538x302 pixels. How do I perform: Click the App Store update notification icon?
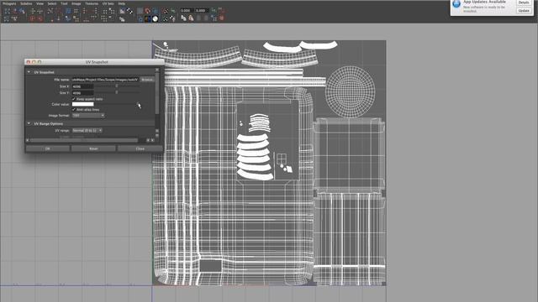click(456, 4)
